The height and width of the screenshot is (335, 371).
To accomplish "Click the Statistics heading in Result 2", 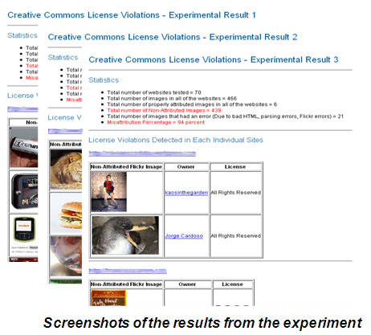I will [x=63, y=58].
